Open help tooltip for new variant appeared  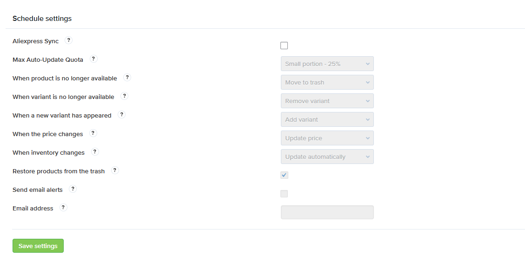[121, 115]
